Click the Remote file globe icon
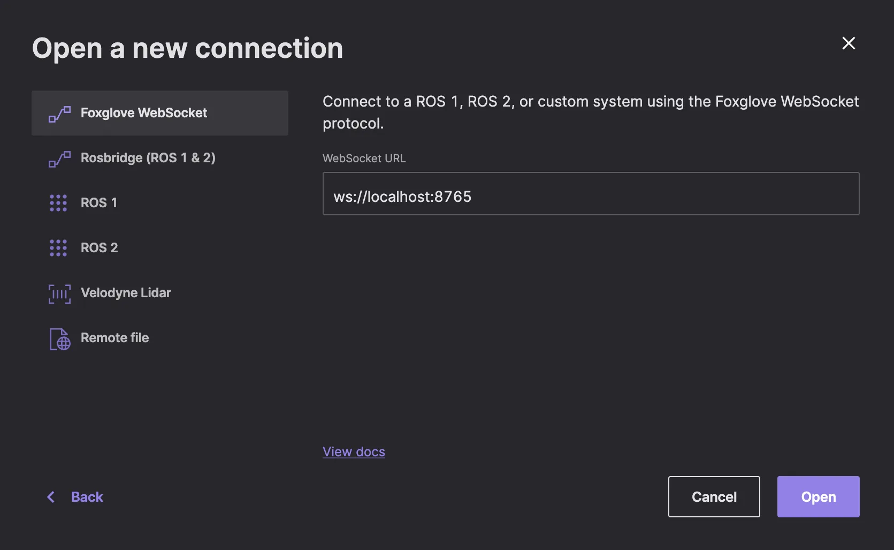Screen dimensions: 894x550 [60, 339]
